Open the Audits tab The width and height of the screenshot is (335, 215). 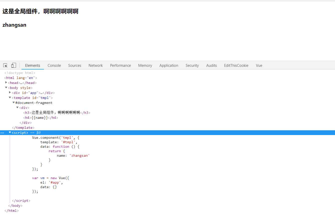pos(212,66)
